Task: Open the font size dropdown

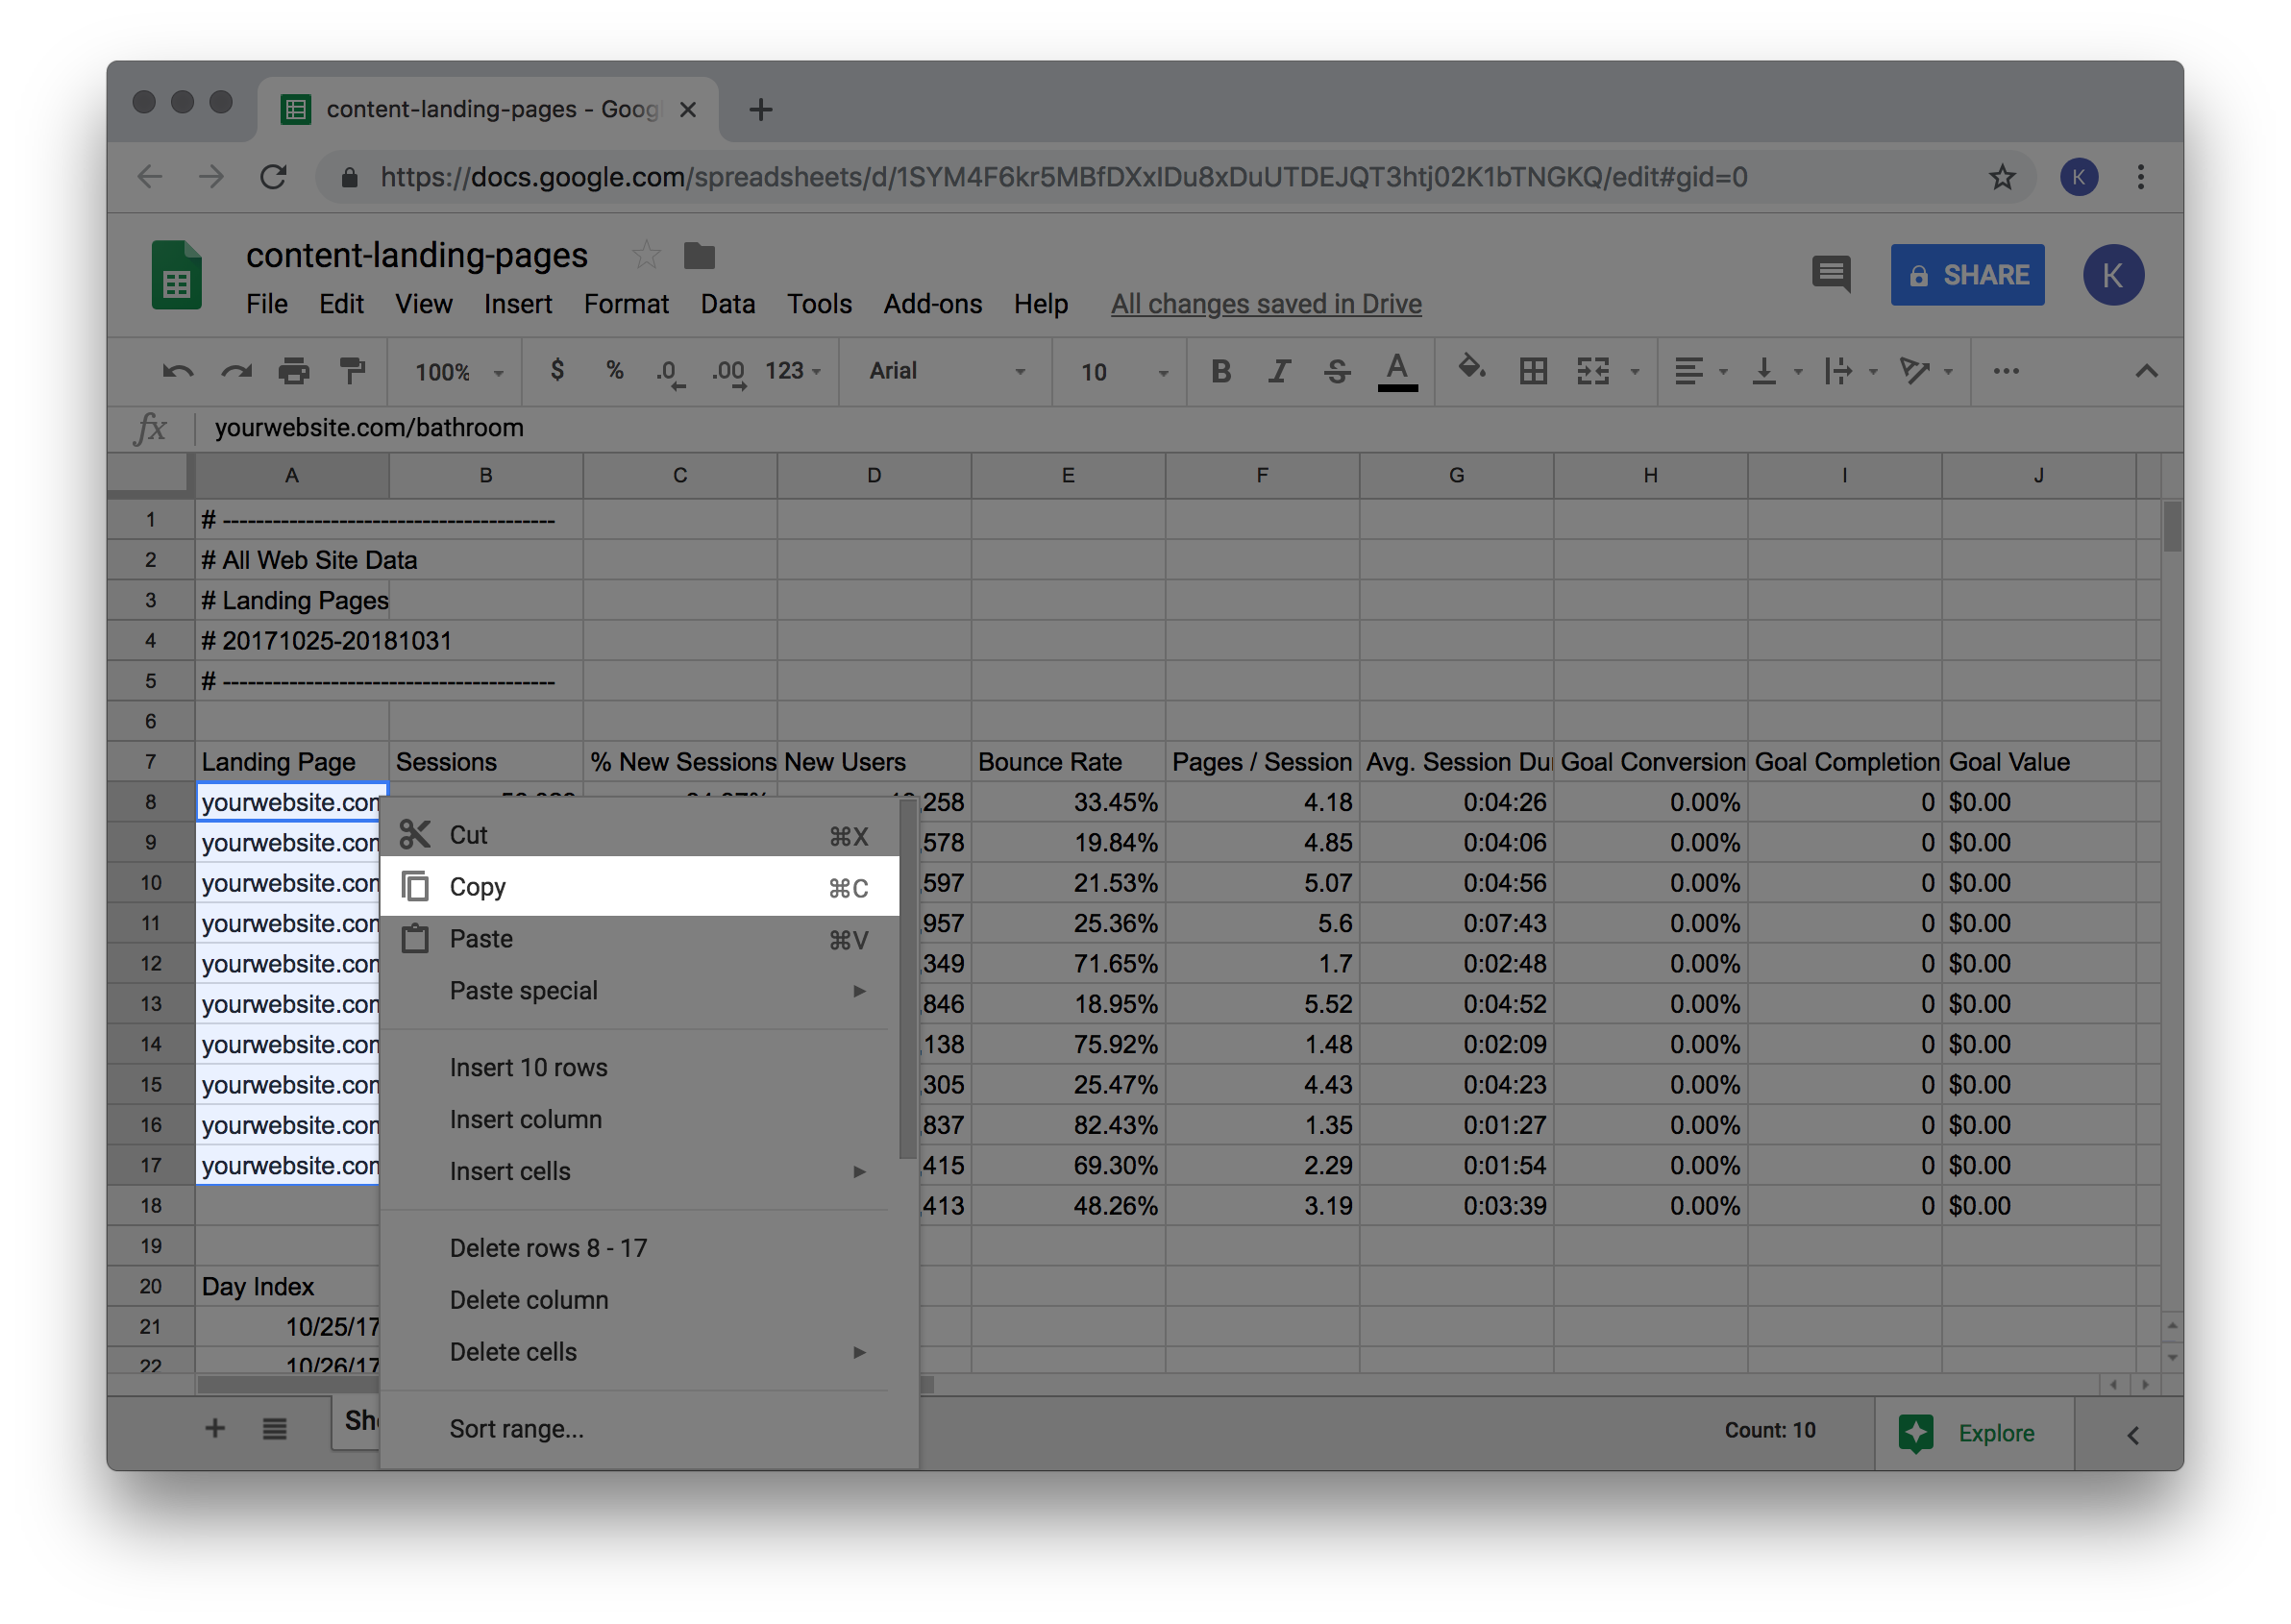Action: 1158,371
